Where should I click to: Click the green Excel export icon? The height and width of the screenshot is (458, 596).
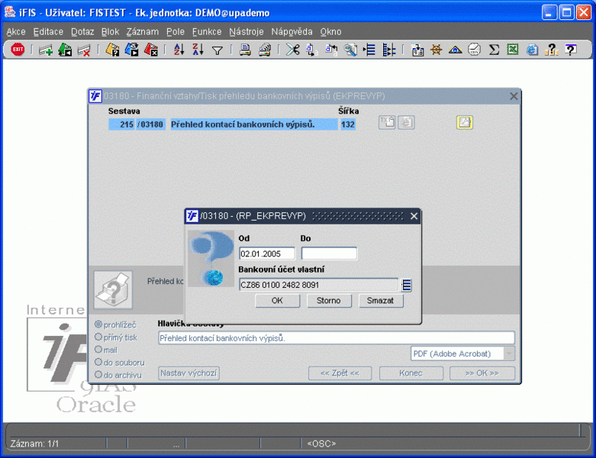pyautogui.click(x=513, y=50)
